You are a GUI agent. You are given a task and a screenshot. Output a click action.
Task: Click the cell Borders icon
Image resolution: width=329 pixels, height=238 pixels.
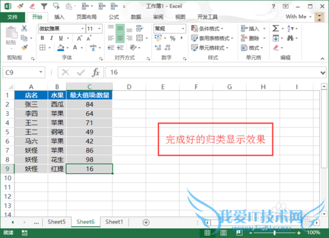point(43,47)
